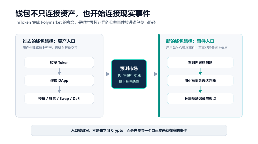The height and width of the screenshot is (144, 258).
Task: Click the arrow leaving '预测市场' box rightward
Action: pos(152,74)
